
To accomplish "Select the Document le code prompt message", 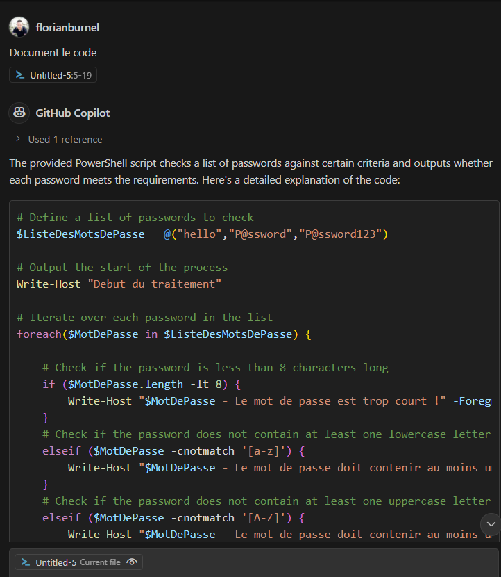I will coord(53,52).
